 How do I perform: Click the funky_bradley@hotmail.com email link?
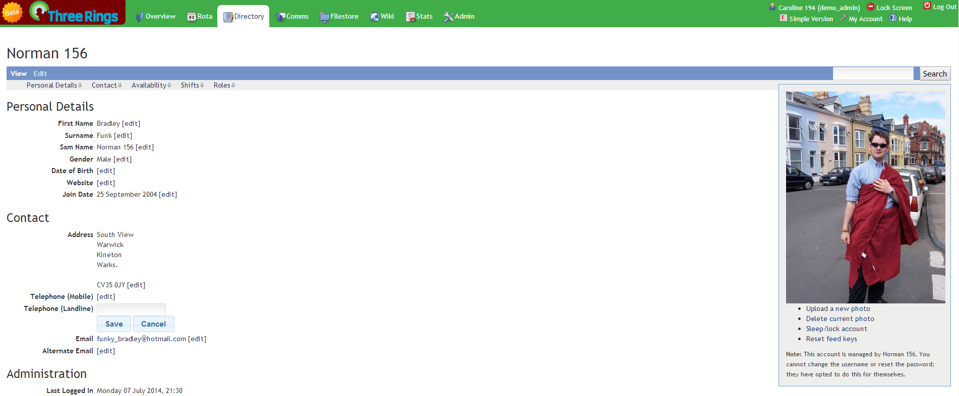142,339
